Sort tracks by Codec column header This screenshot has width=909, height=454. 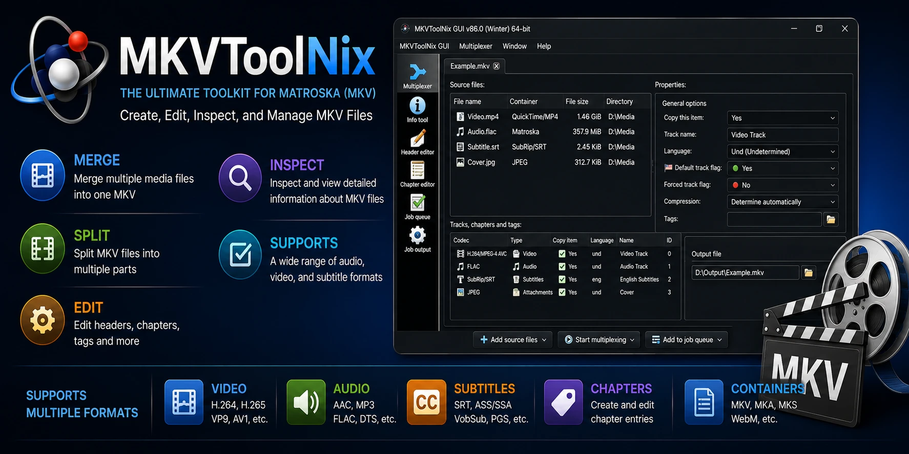(461, 241)
